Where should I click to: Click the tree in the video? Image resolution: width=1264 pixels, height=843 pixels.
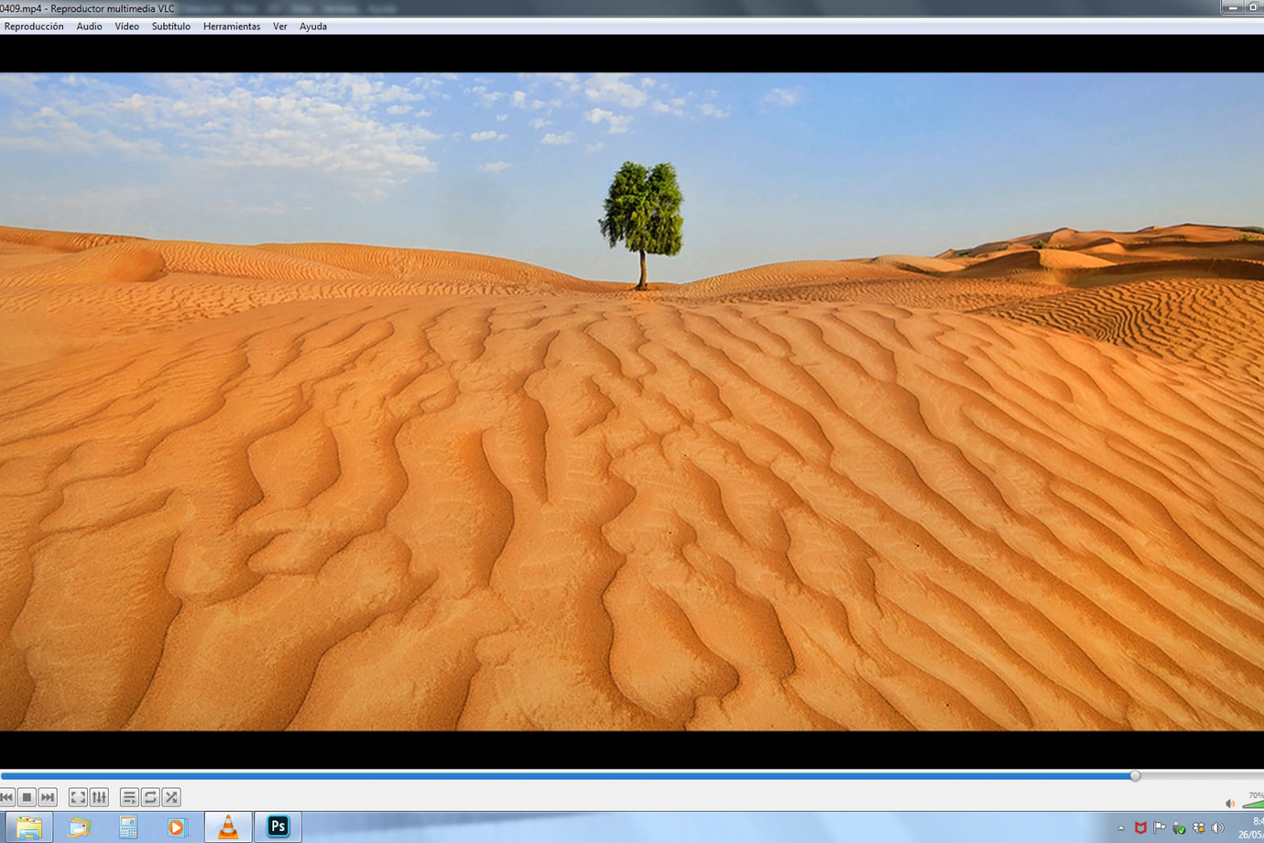[641, 215]
